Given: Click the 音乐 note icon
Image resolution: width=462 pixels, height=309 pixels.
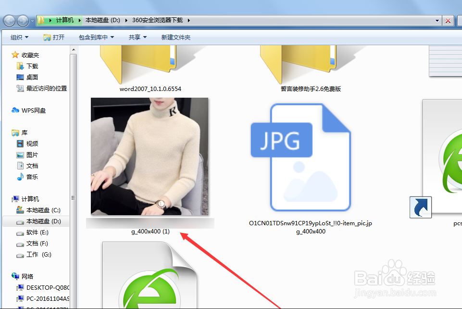Looking at the screenshot, I should pos(20,177).
